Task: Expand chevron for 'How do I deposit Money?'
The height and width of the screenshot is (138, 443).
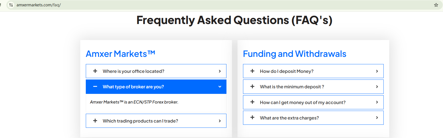Action: coord(377,71)
